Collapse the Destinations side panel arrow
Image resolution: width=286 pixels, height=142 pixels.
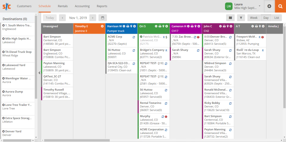pyautogui.click(x=39, y=73)
